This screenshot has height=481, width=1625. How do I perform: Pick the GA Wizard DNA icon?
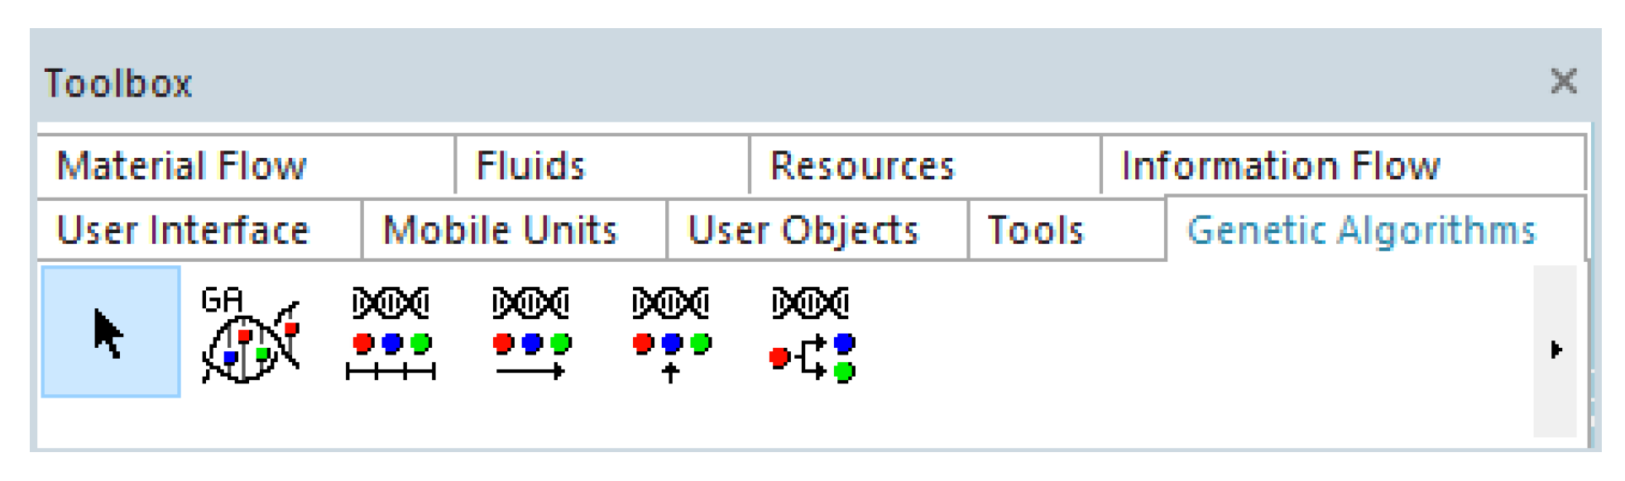(250, 335)
